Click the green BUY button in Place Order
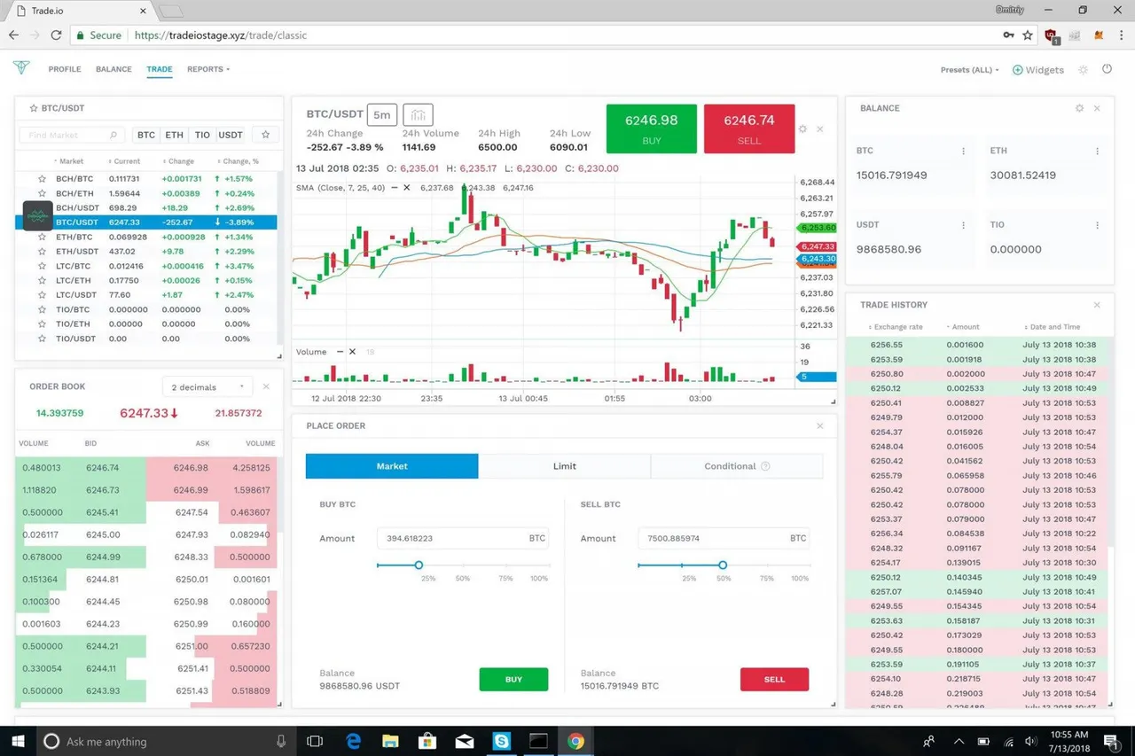Screen dimensions: 1135x756 pos(513,680)
